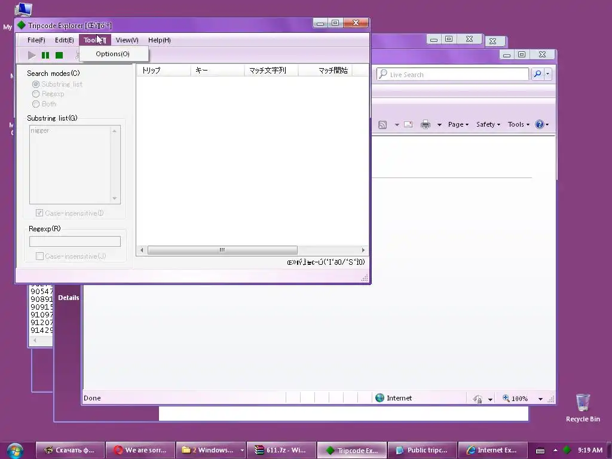This screenshot has width=612, height=459.
Task: Start the search with the Play toolbar icon
Action: [32, 56]
